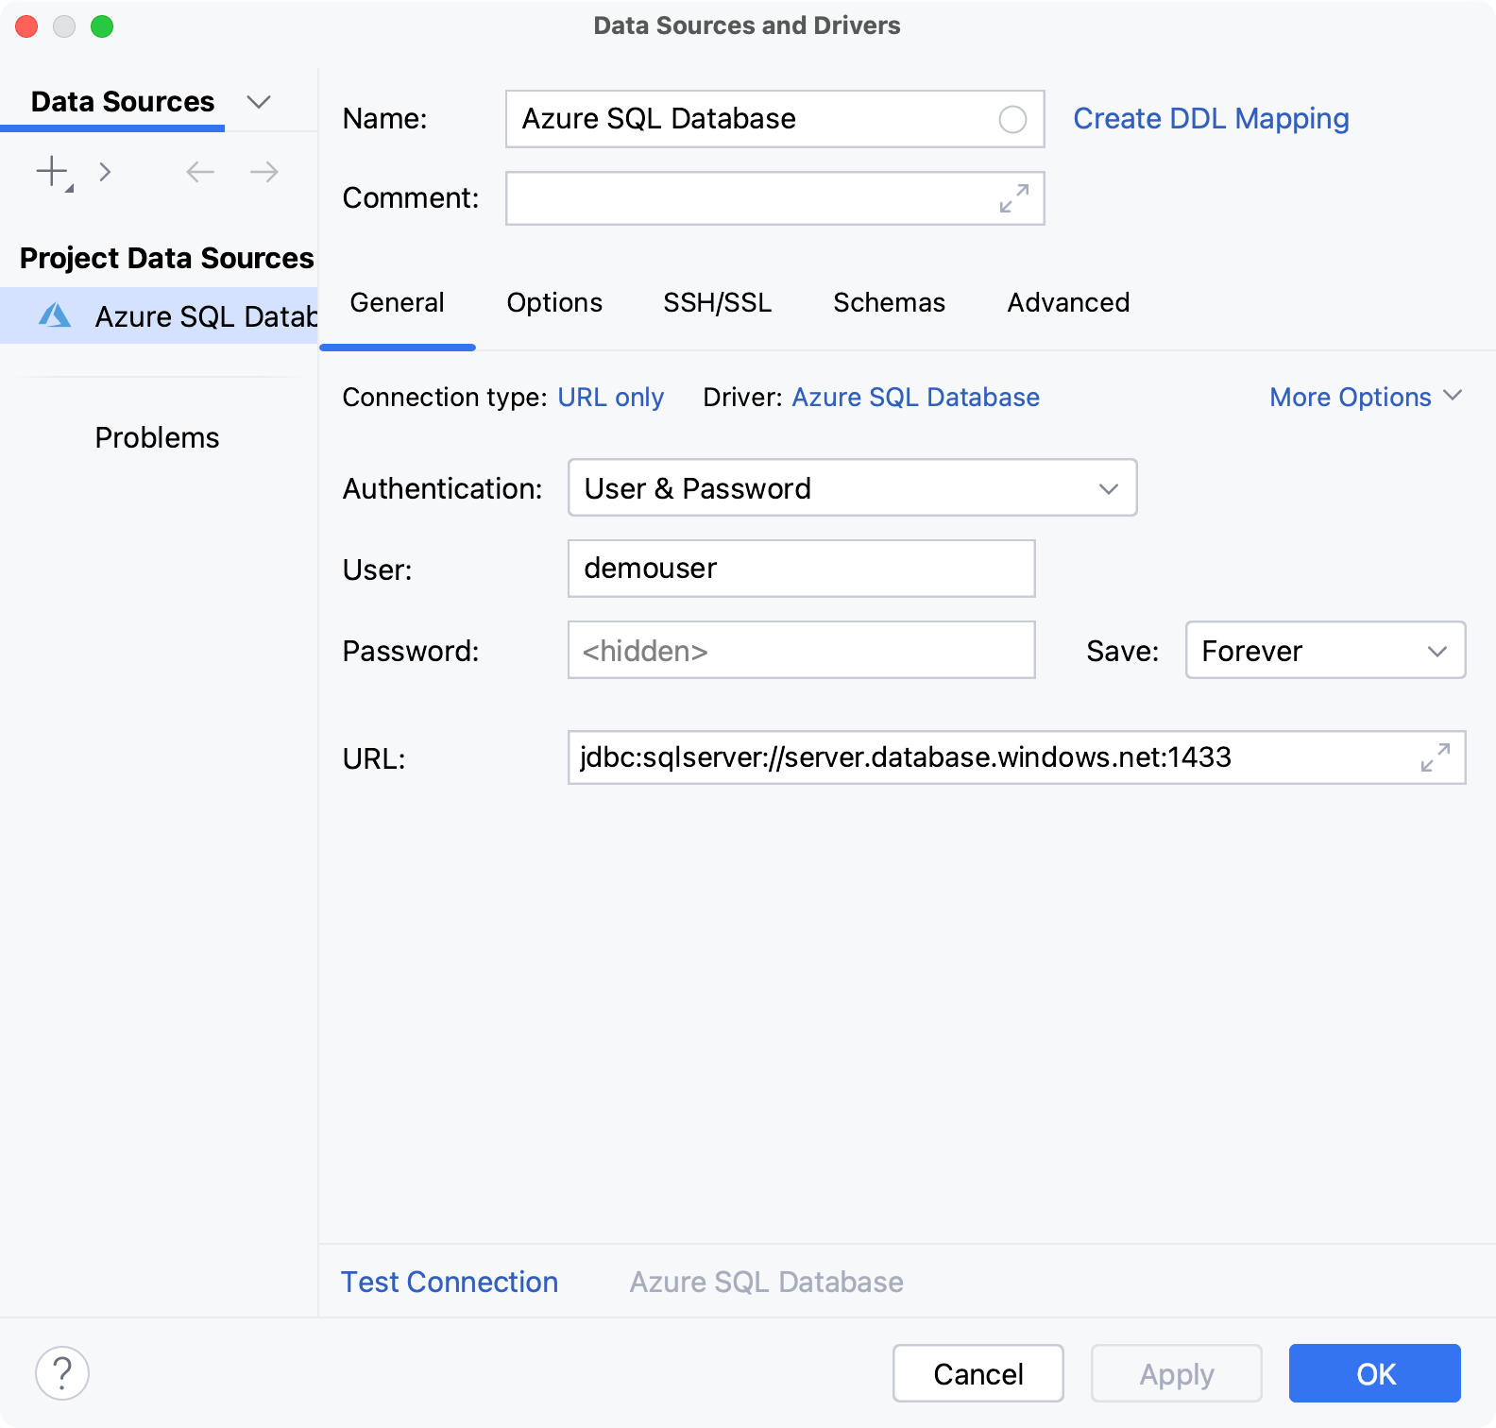Open the Schemas tab
The image size is (1496, 1428).
coord(889,302)
